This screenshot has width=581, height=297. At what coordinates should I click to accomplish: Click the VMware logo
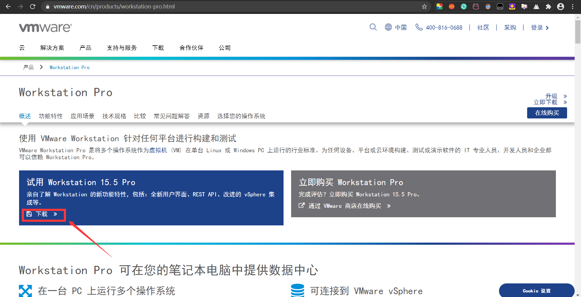tap(45, 27)
